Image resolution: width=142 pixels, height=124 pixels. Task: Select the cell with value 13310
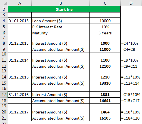[105, 83]
